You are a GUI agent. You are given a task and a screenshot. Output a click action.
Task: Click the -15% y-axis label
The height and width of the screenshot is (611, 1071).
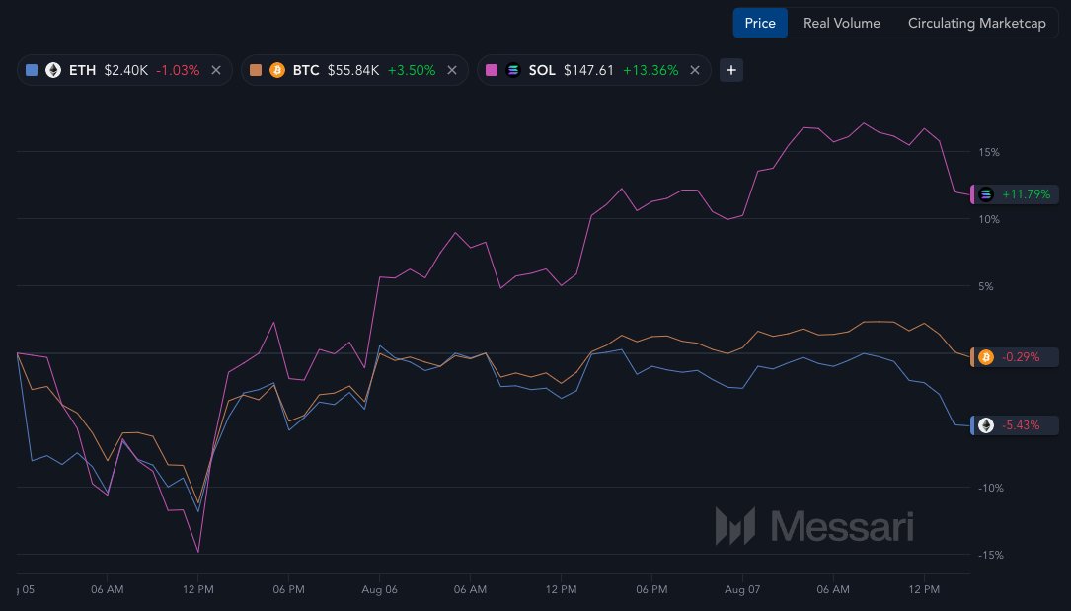point(990,555)
